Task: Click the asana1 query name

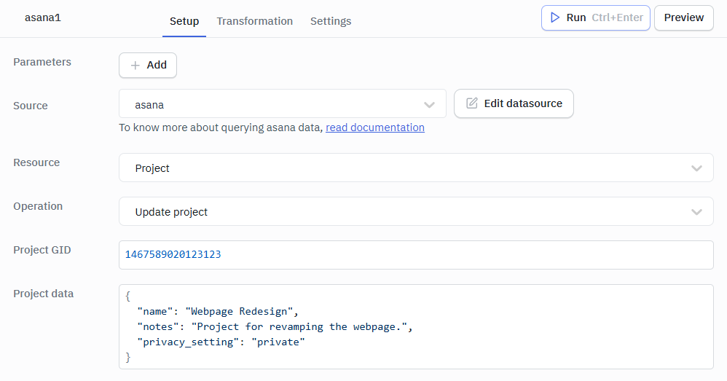Action: 43,17
